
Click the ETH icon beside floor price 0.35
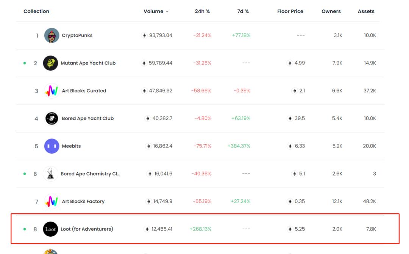tap(290, 202)
